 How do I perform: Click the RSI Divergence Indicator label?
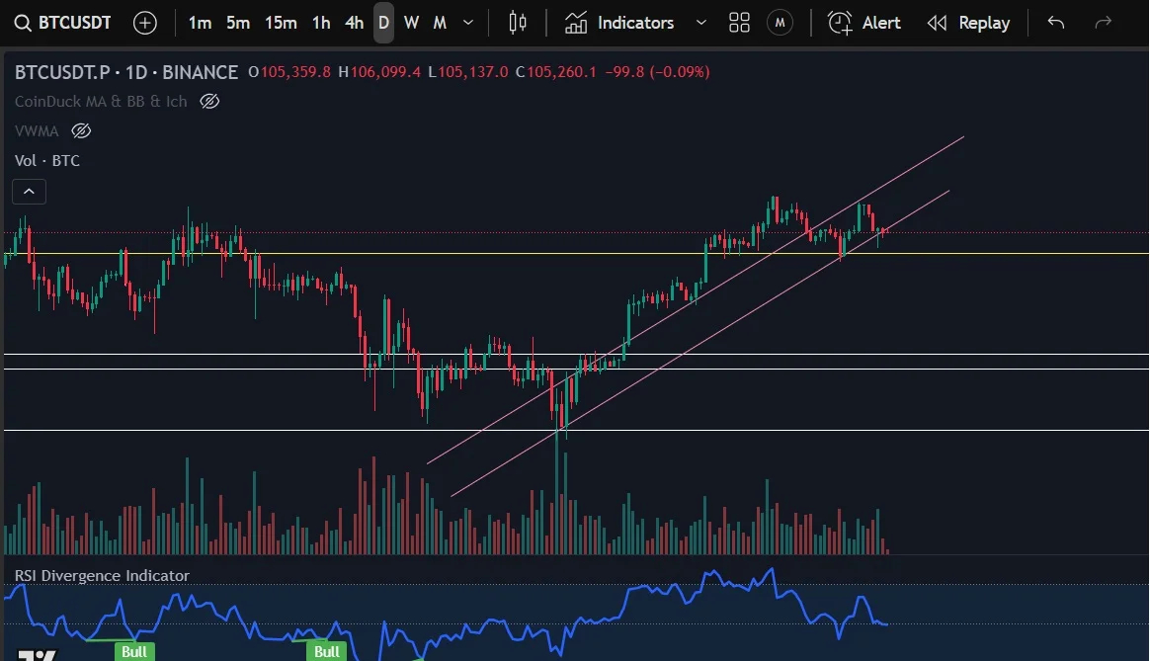pyautogui.click(x=102, y=575)
